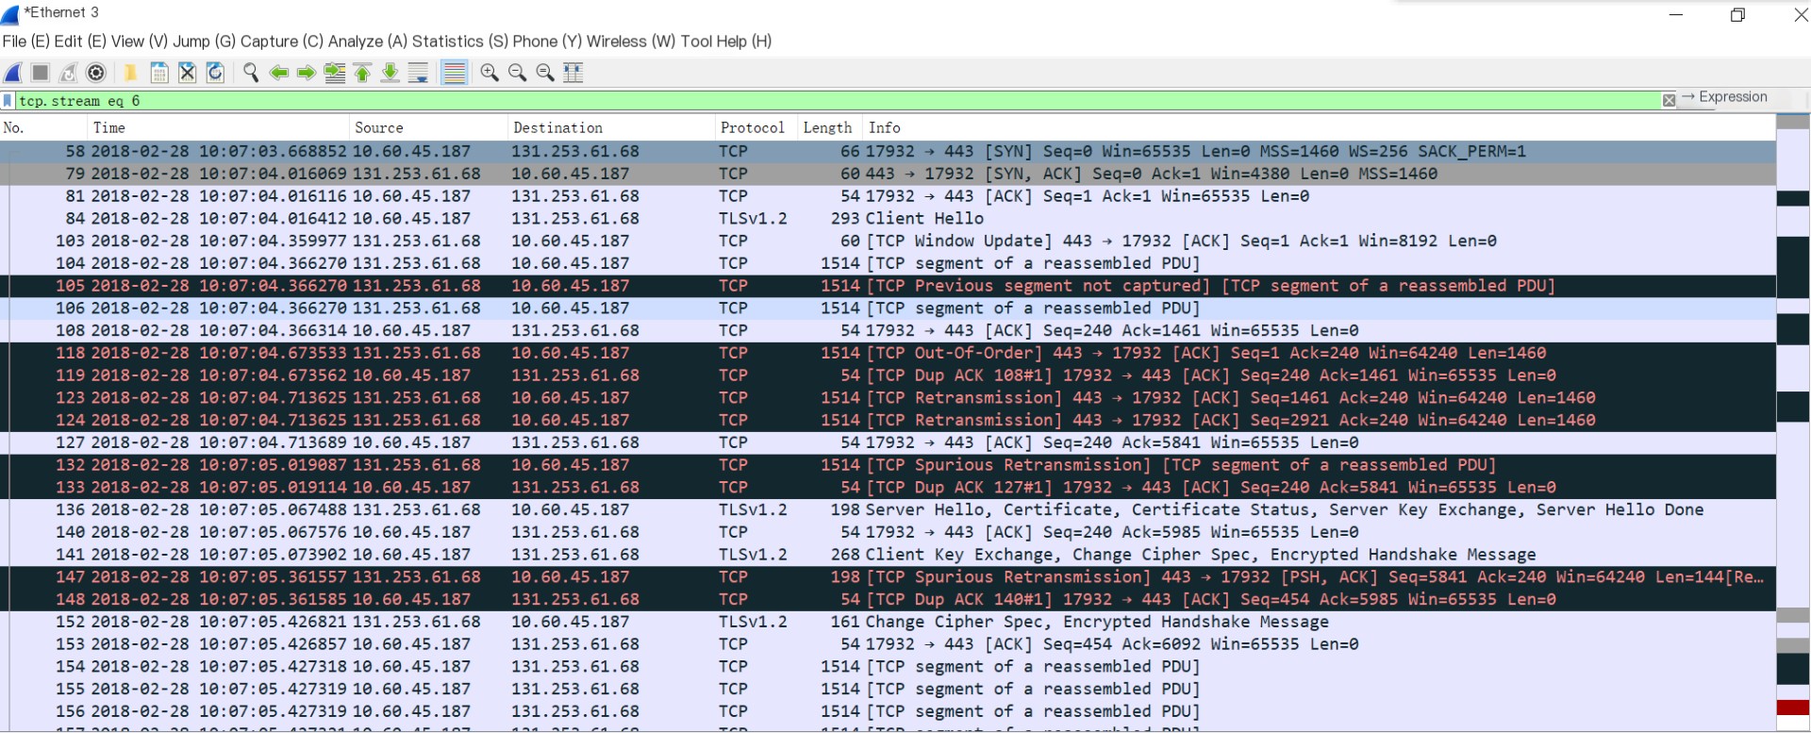Open the Tool menu
1811x733 pixels.
pos(696,42)
